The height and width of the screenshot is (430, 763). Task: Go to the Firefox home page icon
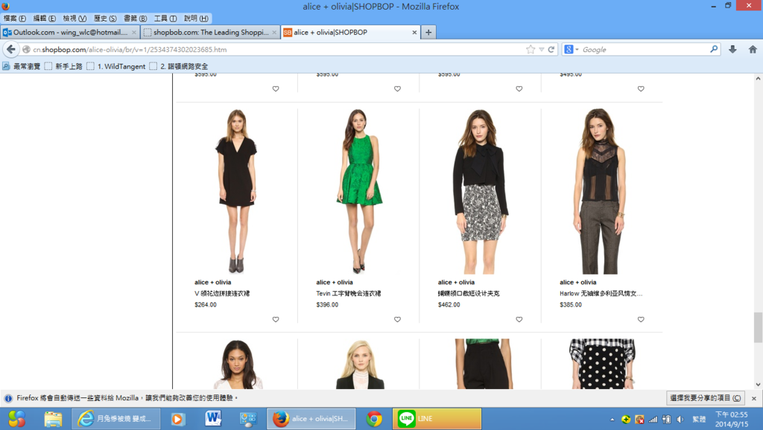(753, 49)
